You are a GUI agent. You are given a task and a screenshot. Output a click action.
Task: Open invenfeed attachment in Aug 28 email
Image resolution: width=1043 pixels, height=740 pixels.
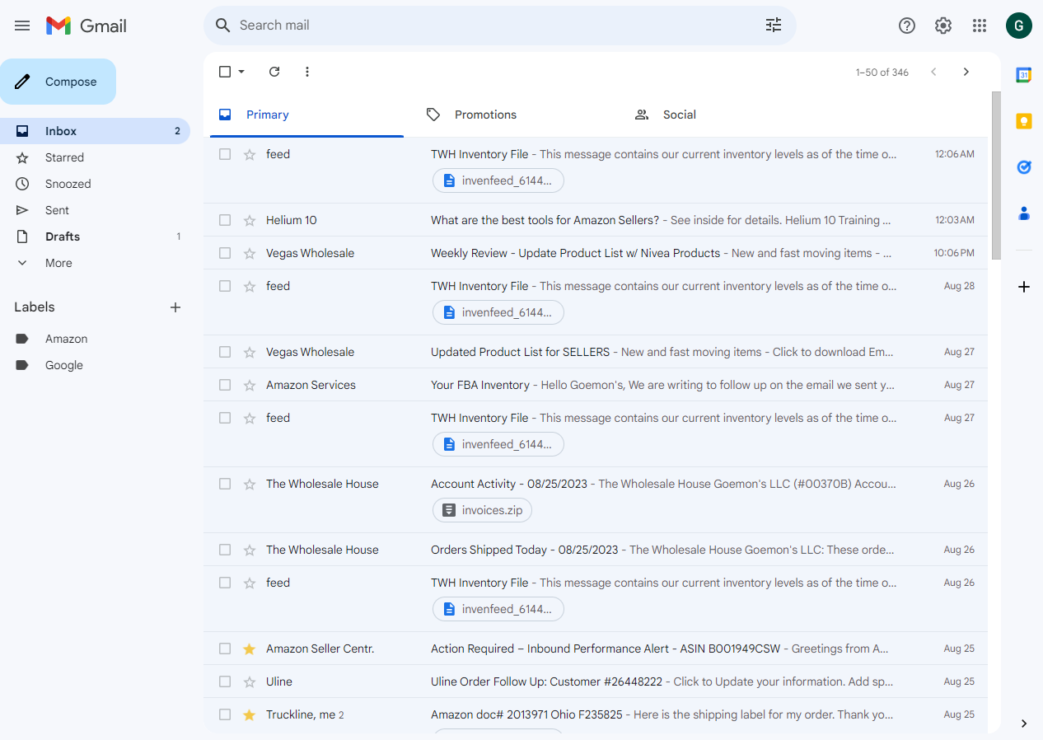pos(498,312)
